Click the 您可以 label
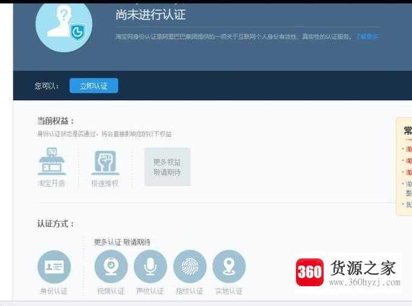Image resolution: width=412 pixels, height=306 pixels. tap(47, 86)
